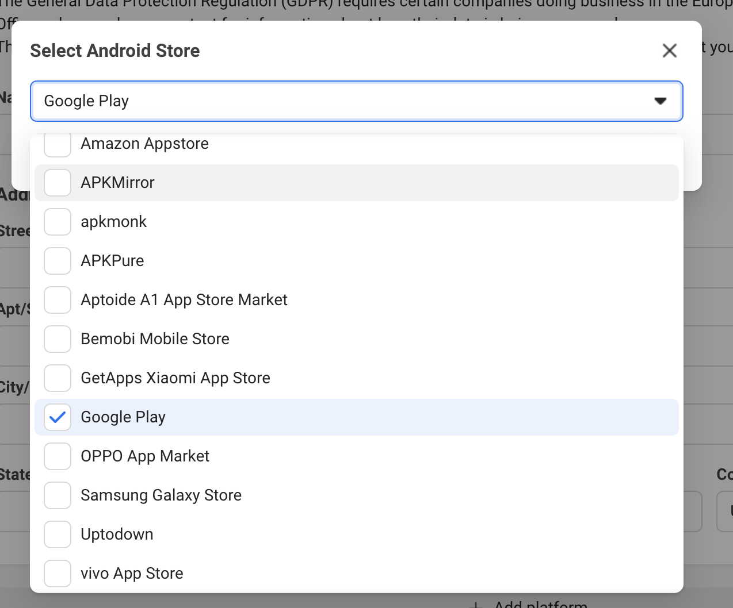733x608 pixels.
Task: Select the vivo App Store checkbox
Action: coord(58,574)
